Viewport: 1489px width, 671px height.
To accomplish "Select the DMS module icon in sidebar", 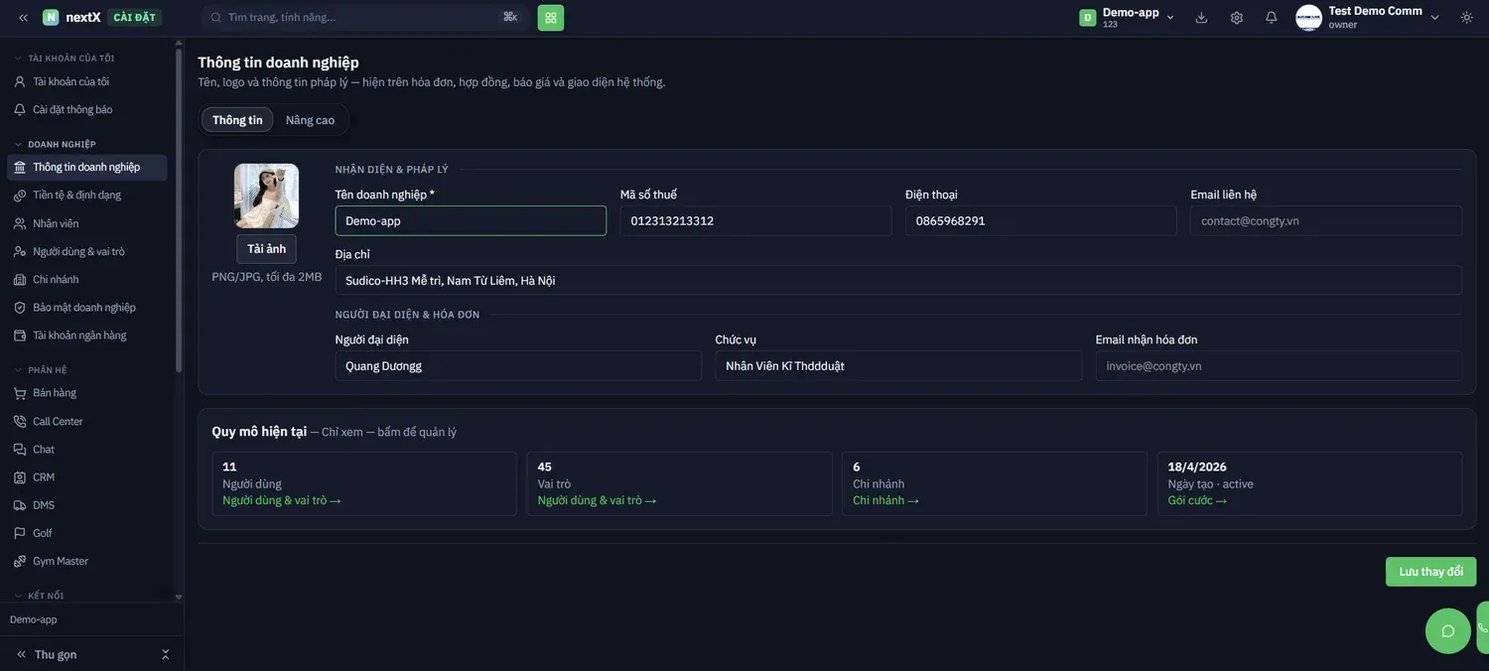I will tap(20, 505).
